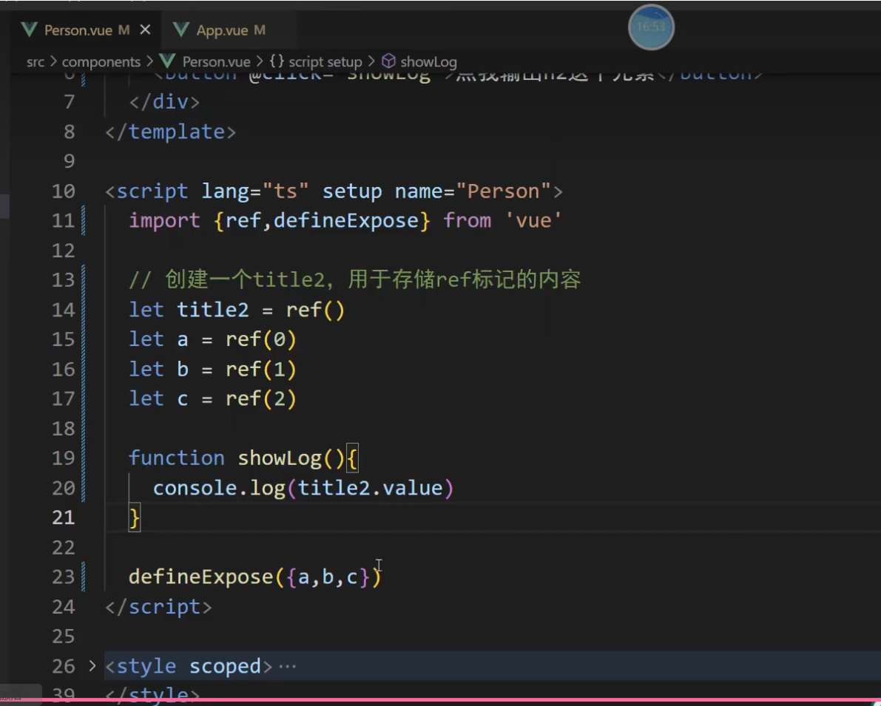This screenshot has width=881, height=706.
Task: Click the round 16:53 timer overlay
Action: click(x=651, y=27)
